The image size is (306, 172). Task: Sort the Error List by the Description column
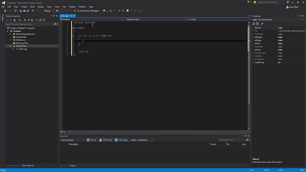click(74, 144)
